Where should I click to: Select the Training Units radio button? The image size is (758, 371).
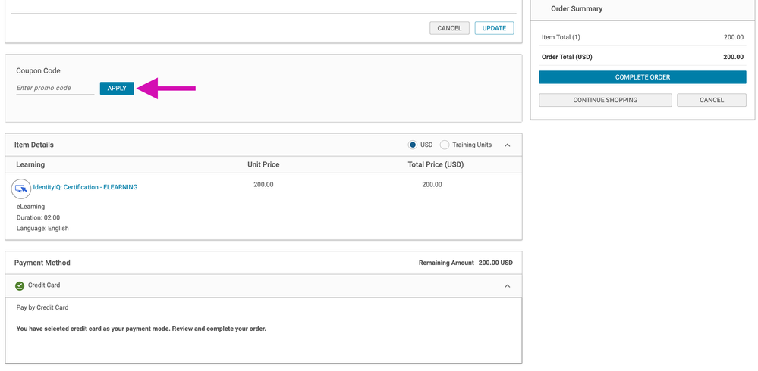pos(445,145)
